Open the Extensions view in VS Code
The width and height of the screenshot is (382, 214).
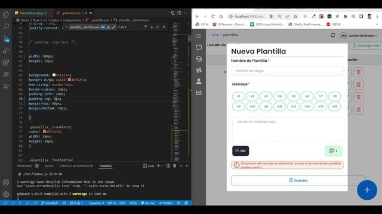[6, 62]
